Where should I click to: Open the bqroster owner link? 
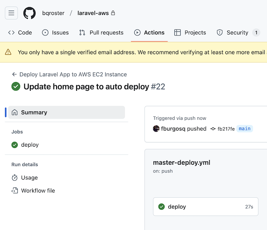pos(53,13)
